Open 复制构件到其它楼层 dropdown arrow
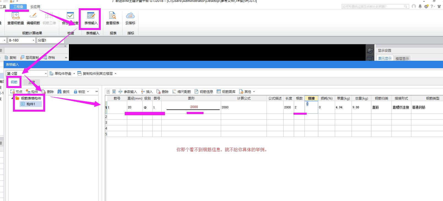 pyautogui.click(x=115, y=73)
